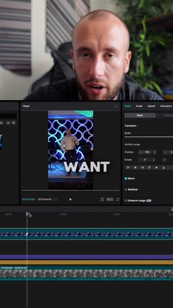
Task: Click the snapshot focus icon in Player
Action: (x=102, y=199)
